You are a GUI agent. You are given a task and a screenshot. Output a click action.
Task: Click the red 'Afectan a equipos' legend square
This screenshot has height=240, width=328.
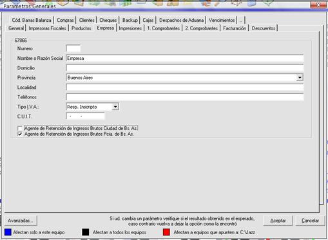pos(166,232)
